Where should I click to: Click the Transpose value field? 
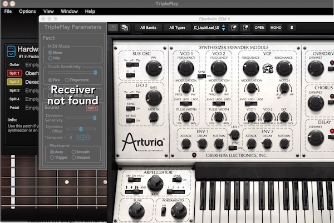(71, 138)
